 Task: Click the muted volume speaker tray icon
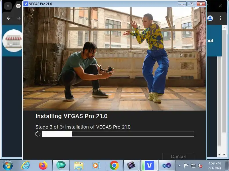coord(200,166)
